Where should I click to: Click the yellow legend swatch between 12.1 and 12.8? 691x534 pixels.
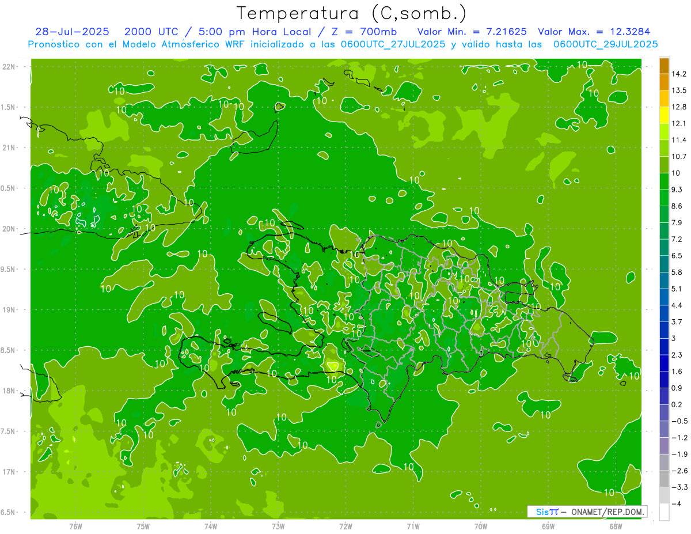(664, 115)
